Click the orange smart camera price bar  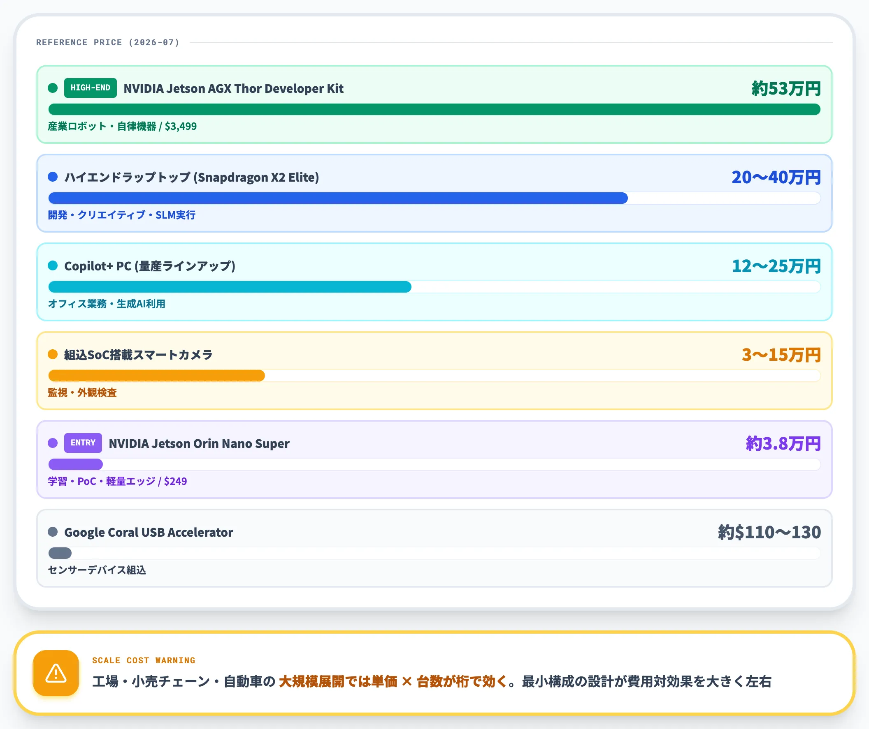[156, 376]
